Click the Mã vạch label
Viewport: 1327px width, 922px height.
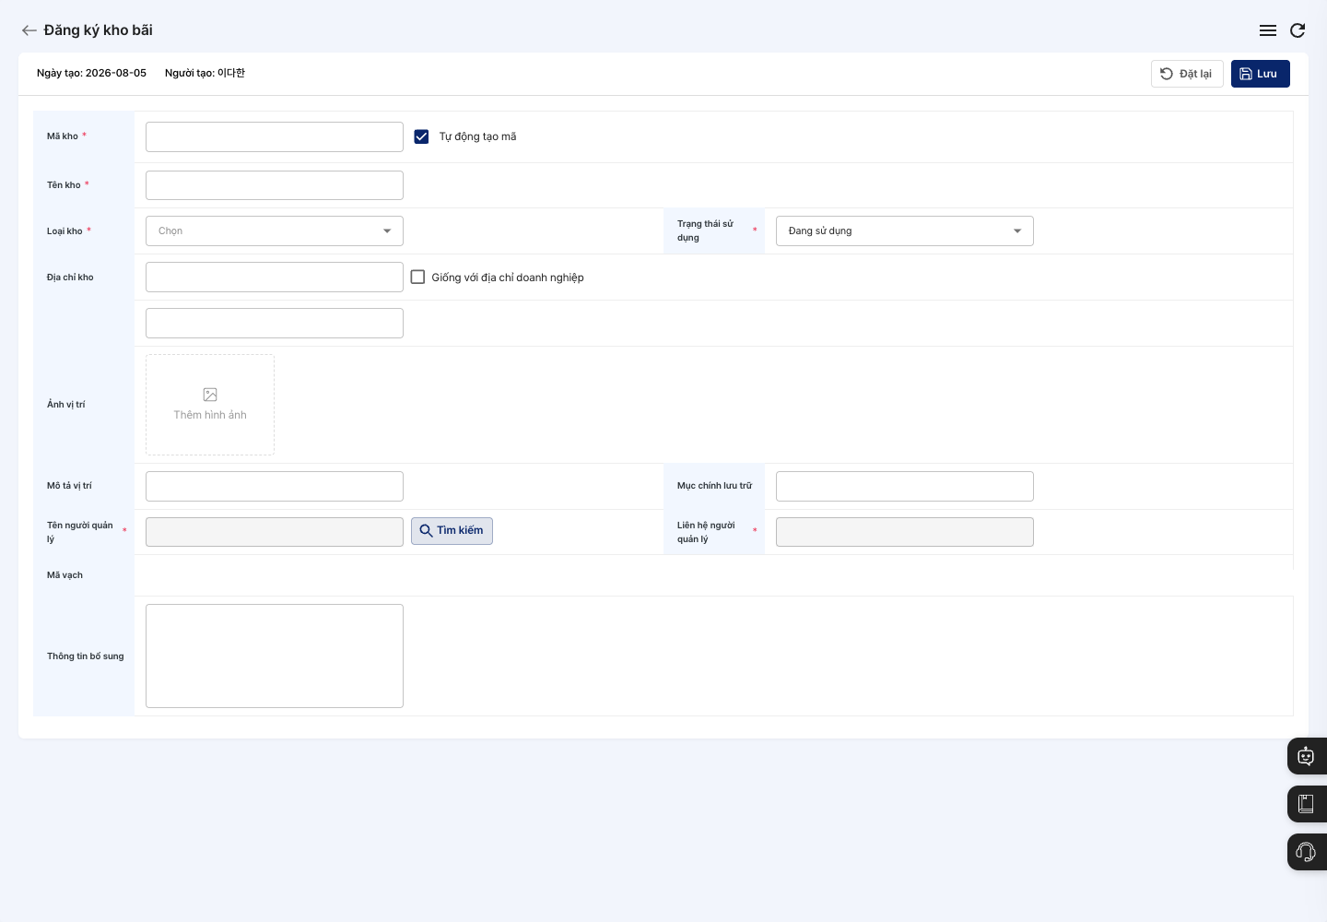[65, 575]
